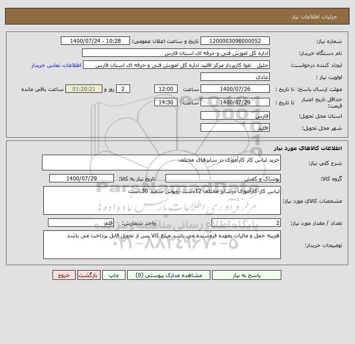355x344 pixels.
Task: Click the delivery province field فارس
Action: 235,115
